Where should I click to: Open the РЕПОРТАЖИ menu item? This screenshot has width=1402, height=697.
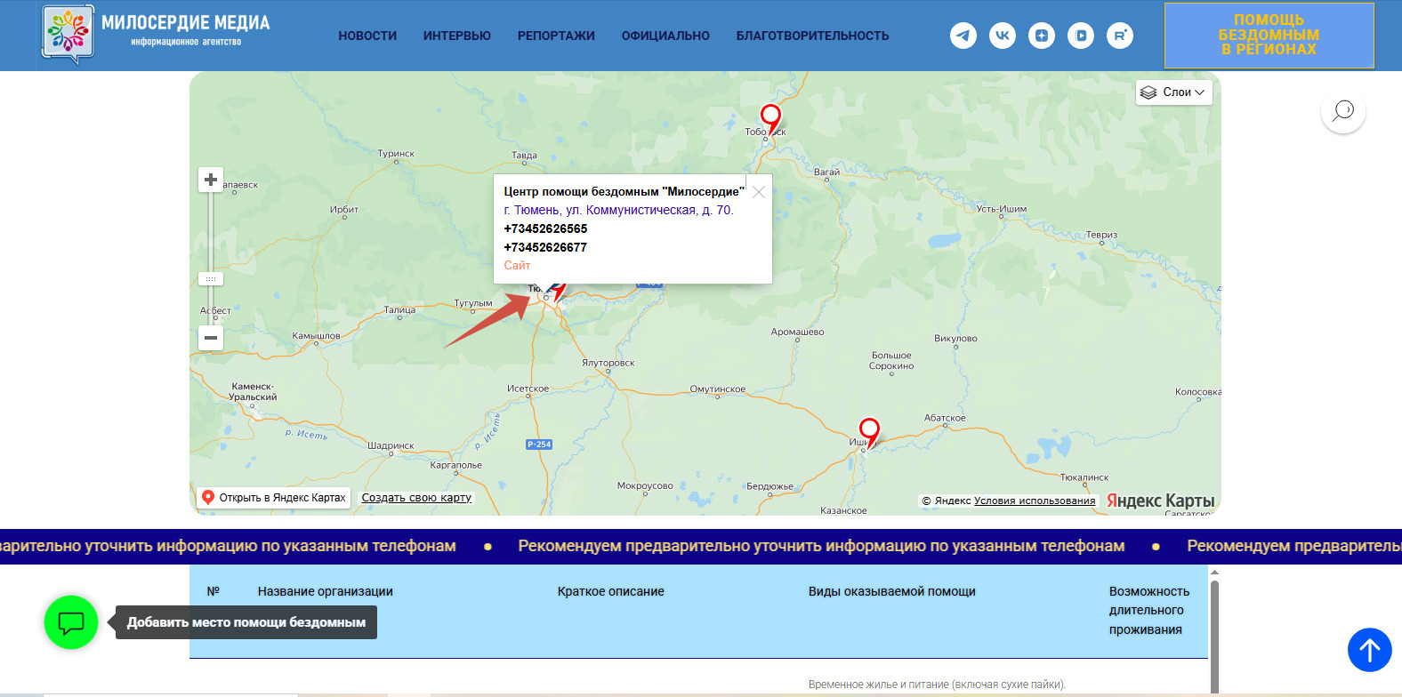tap(556, 36)
